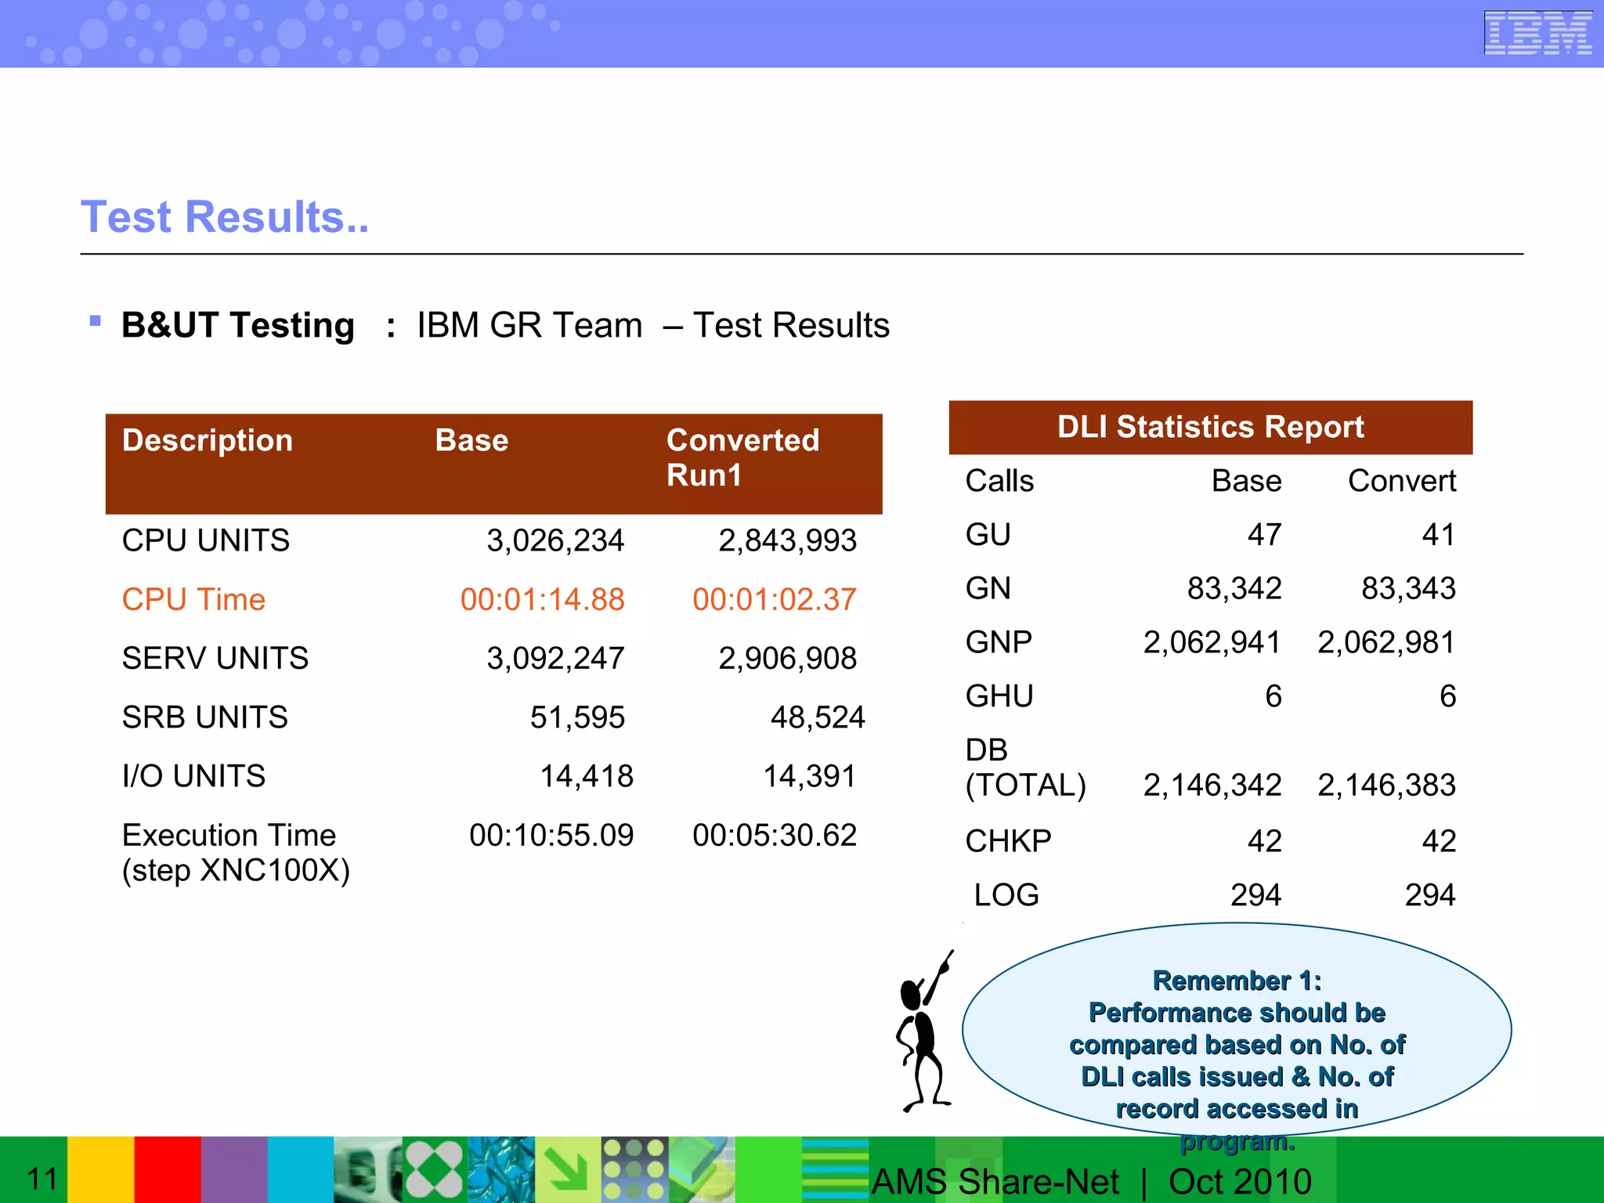Click the blue leaves texture footer tile
This screenshot has height=1203, width=1604.
click(501, 1169)
